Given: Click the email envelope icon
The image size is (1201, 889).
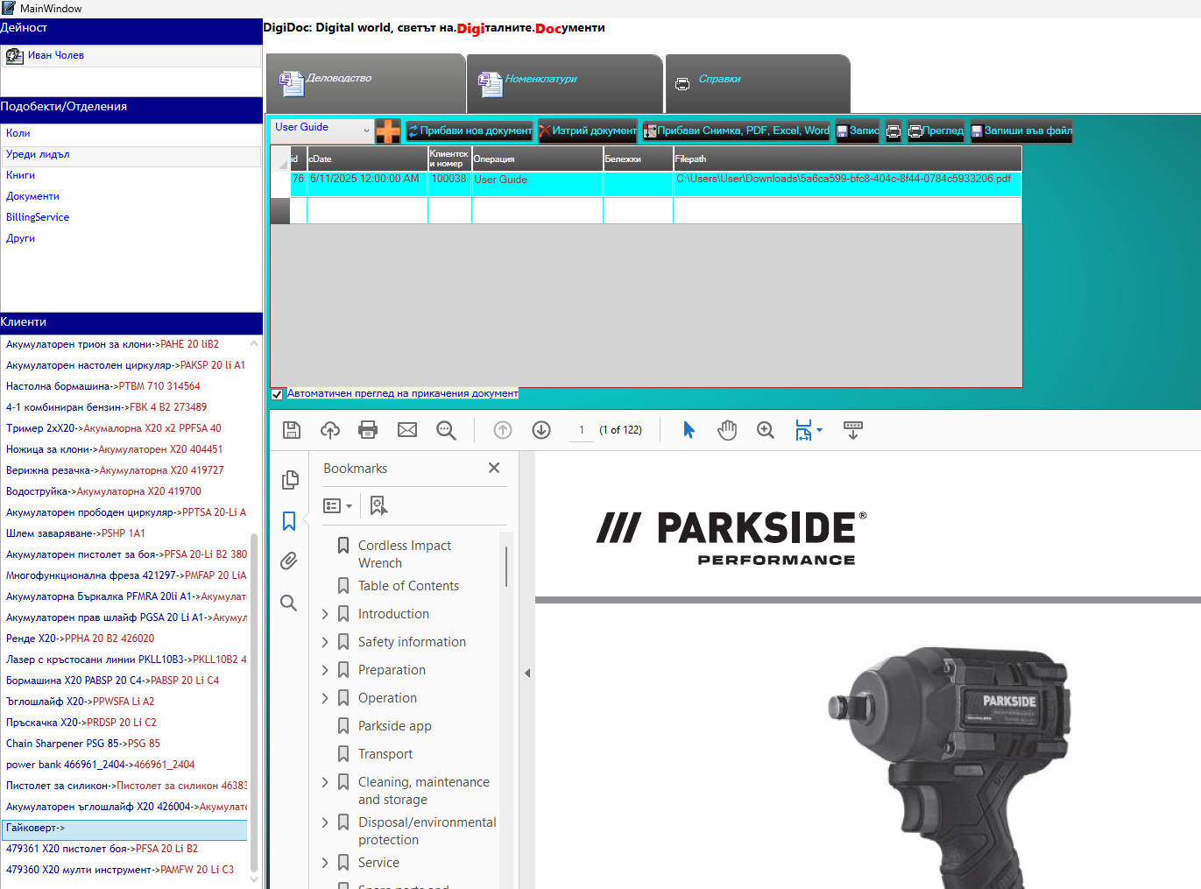Looking at the screenshot, I should point(407,430).
